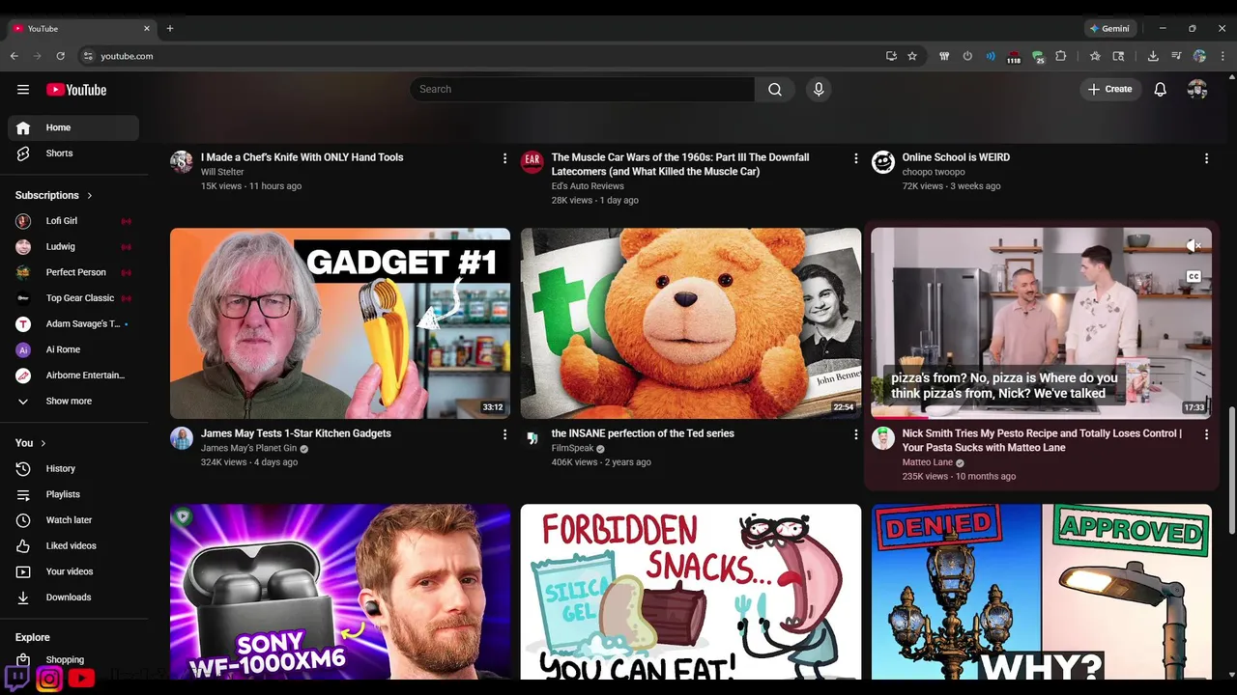Open more options for Muscle Car Wars video
The image size is (1237, 695).
[855, 158]
